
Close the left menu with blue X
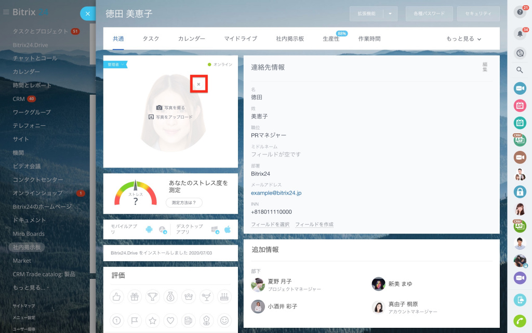[88, 14]
